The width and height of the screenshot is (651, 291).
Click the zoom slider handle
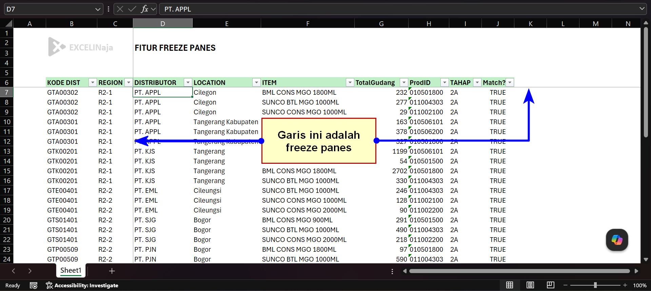point(595,285)
